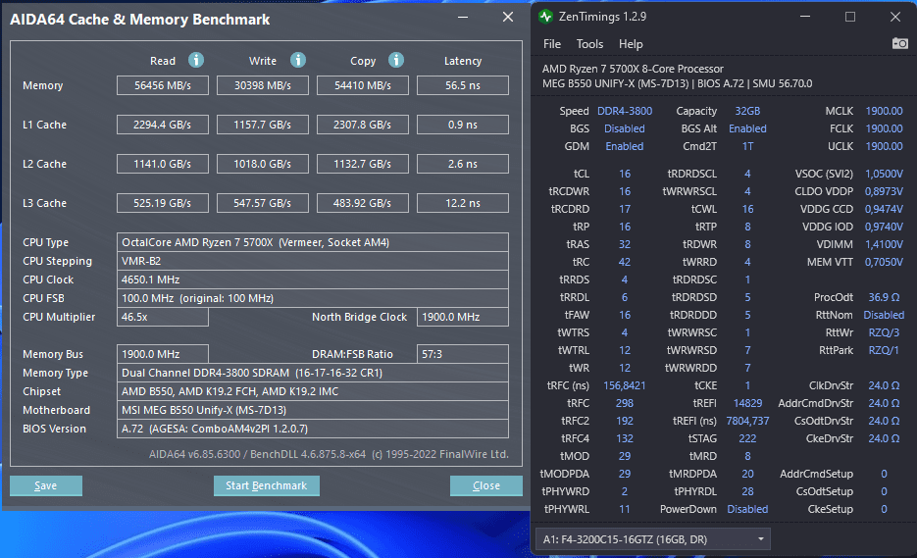Click the DDR4-3800 Speed value in ZenTimings
Screen dimensions: 917x558
pyautogui.click(x=625, y=111)
